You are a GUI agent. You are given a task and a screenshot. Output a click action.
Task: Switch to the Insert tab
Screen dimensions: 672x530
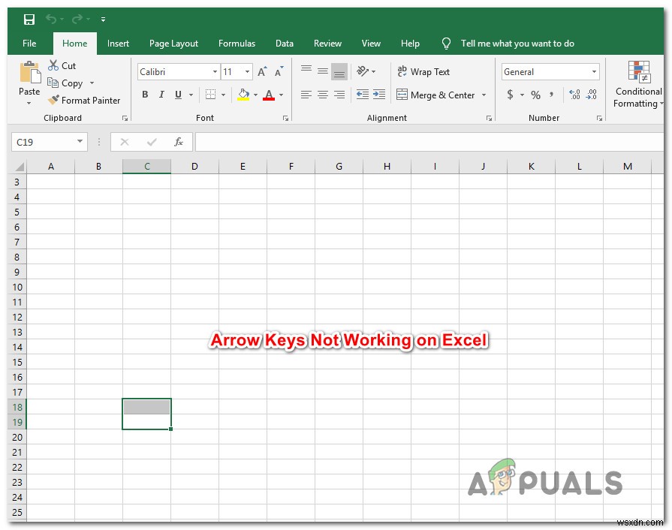coord(118,44)
